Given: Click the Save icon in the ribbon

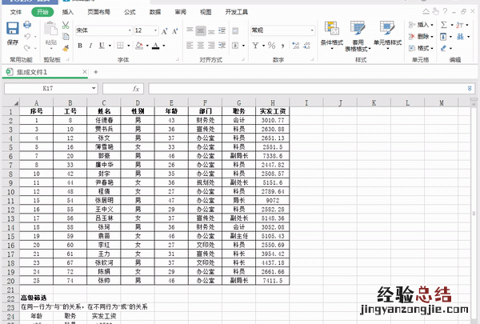Looking at the screenshot, I should coord(12,30).
